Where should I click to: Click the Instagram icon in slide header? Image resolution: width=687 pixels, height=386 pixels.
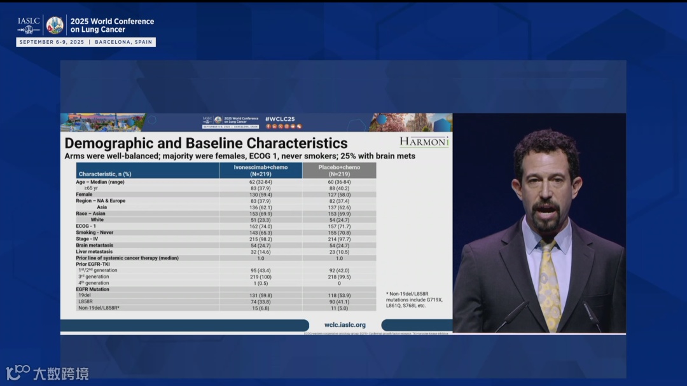pyautogui.click(x=287, y=126)
